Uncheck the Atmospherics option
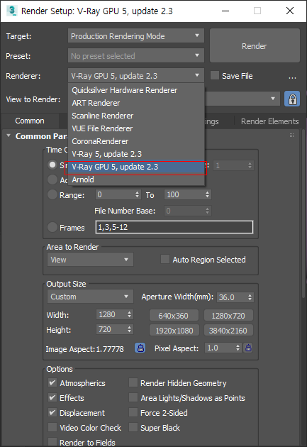 click(x=52, y=382)
